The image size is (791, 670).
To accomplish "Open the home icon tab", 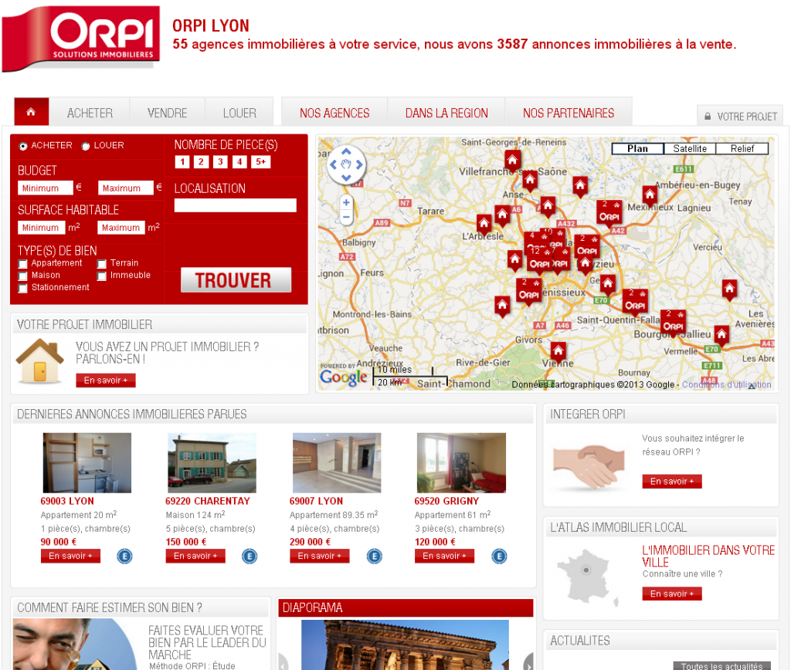I will point(31,111).
